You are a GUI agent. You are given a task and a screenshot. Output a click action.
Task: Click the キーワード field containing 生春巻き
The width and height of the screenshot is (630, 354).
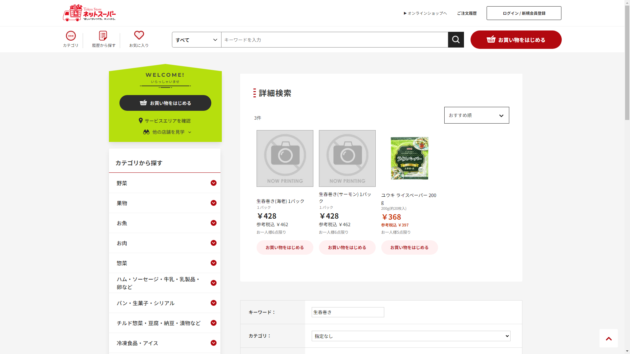tap(347, 312)
